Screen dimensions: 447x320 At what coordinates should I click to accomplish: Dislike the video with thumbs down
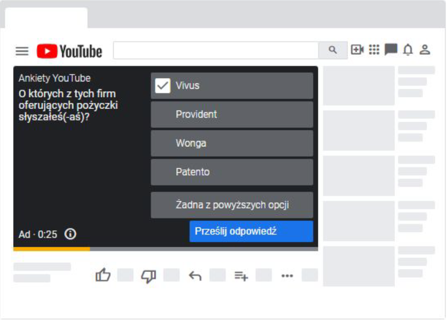click(149, 276)
